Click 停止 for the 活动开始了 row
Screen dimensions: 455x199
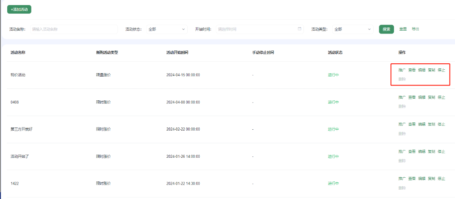point(441,151)
